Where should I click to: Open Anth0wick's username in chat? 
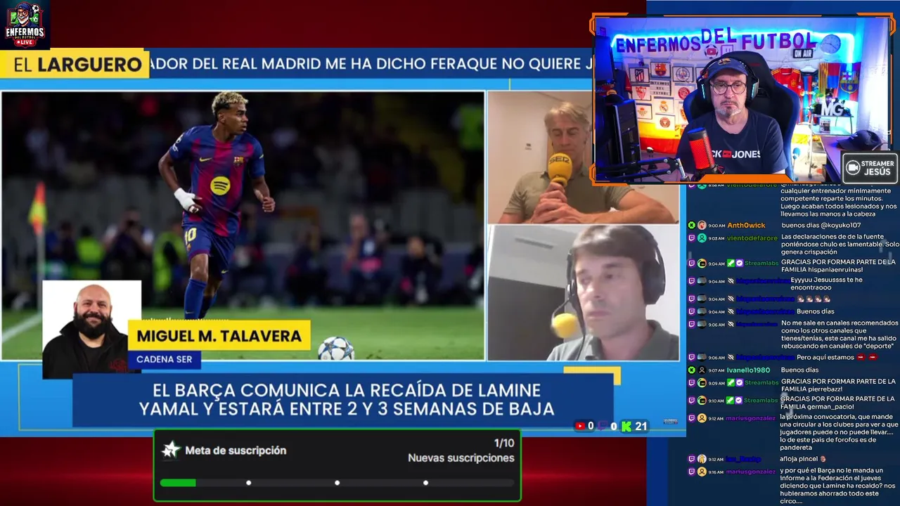(x=746, y=225)
